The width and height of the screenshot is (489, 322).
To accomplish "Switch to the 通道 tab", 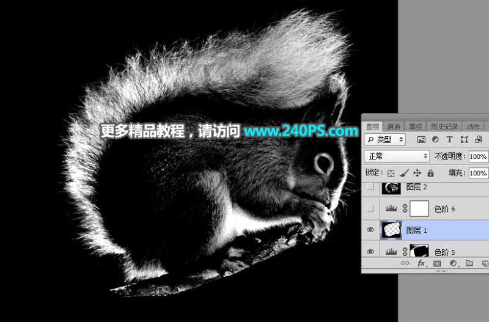I will point(393,126).
